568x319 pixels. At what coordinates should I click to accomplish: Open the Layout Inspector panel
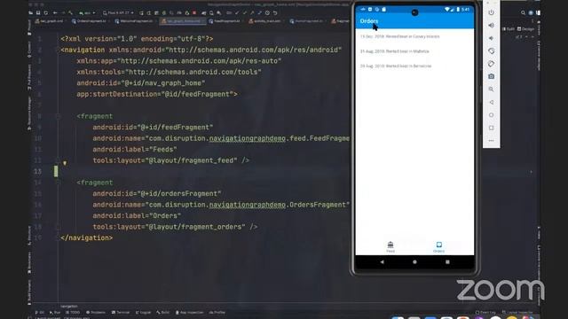[x=517, y=313]
